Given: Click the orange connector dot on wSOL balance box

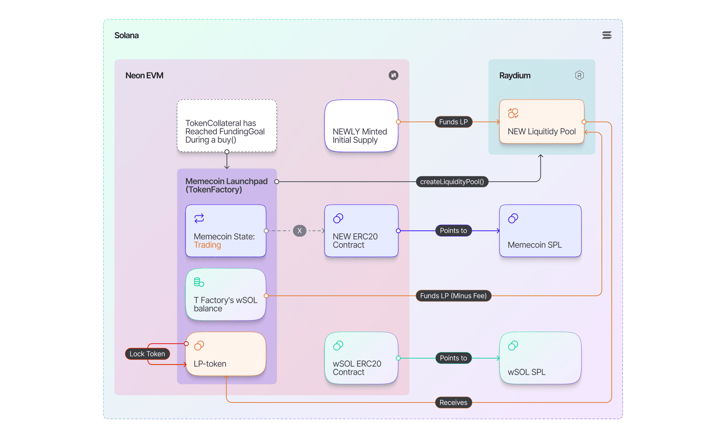Looking at the screenshot, I should coord(266,296).
